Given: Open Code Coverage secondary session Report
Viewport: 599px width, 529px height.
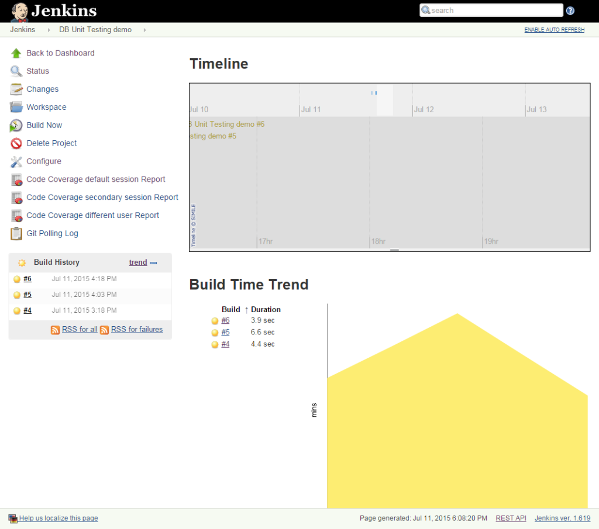Looking at the screenshot, I should [102, 198].
